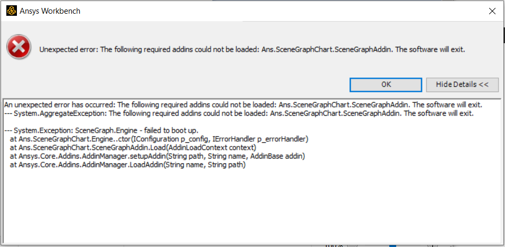Click the AddinManager.setupAddin stack trace line

(157, 157)
